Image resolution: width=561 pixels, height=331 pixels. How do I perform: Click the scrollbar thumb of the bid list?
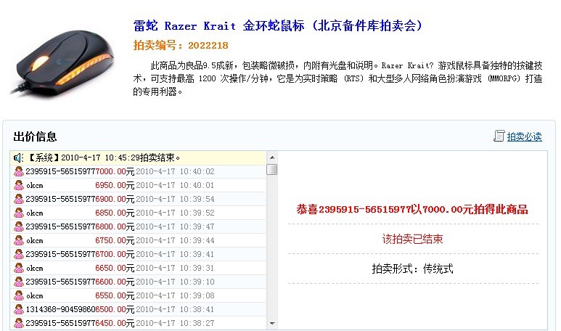click(272, 169)
